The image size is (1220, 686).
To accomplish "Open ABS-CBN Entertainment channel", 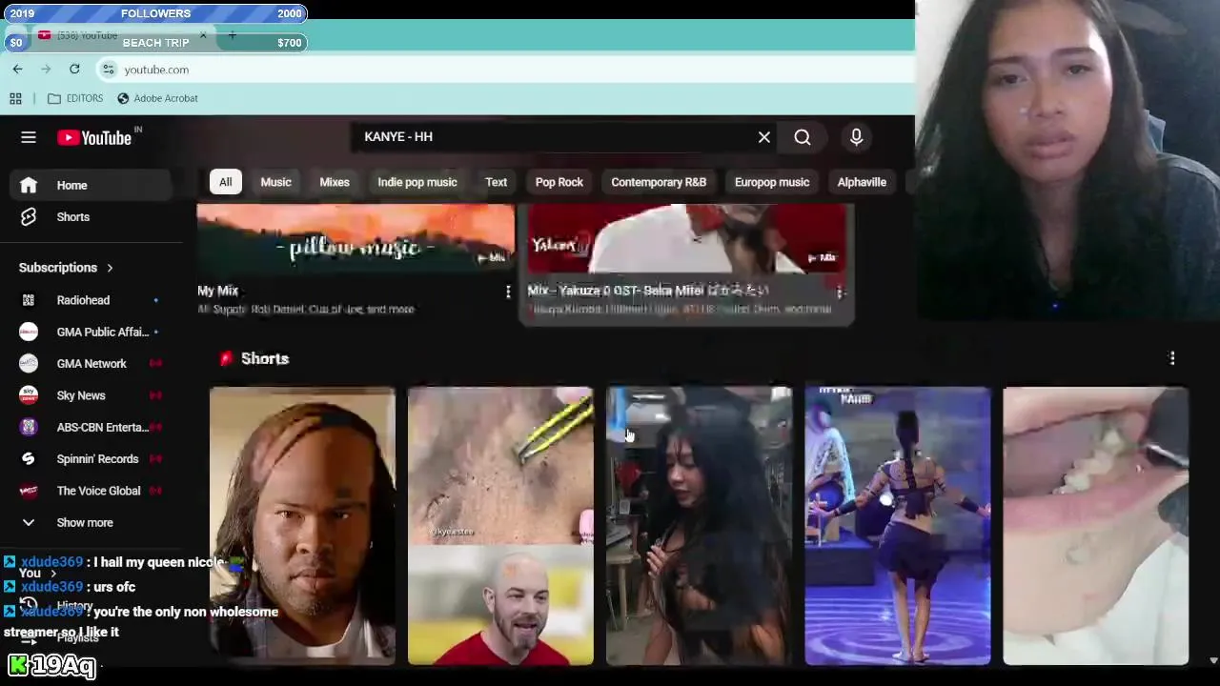I will 91,427.
